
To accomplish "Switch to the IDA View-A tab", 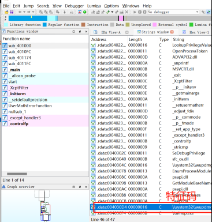I will click(111, 32).
